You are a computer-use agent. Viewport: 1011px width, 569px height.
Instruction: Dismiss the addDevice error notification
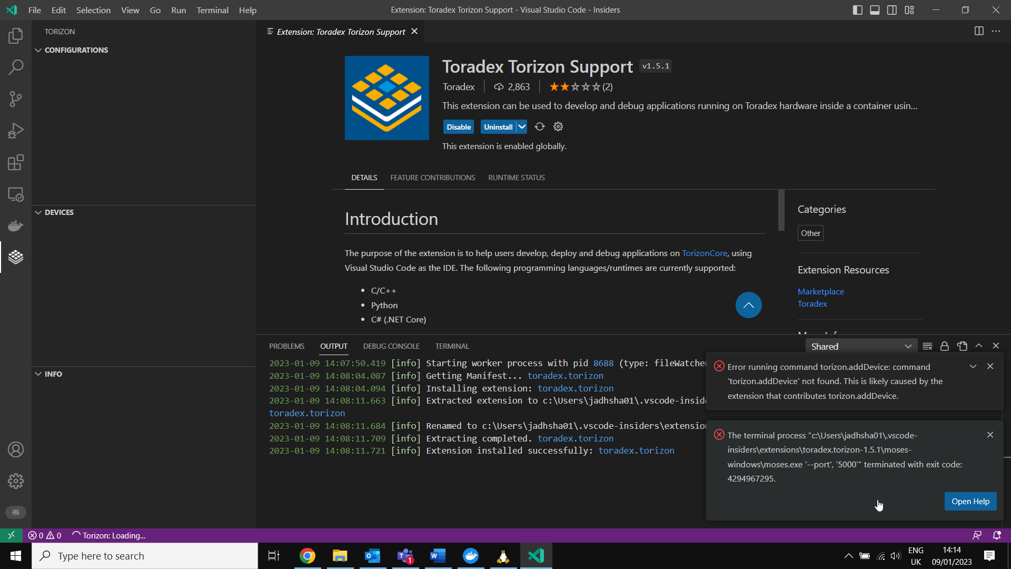click(990, 366)
